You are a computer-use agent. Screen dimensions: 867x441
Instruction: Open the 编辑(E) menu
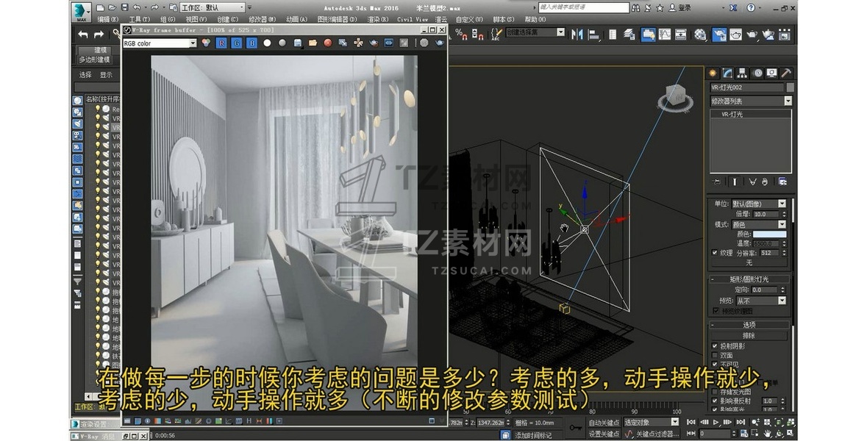point(108,19)
